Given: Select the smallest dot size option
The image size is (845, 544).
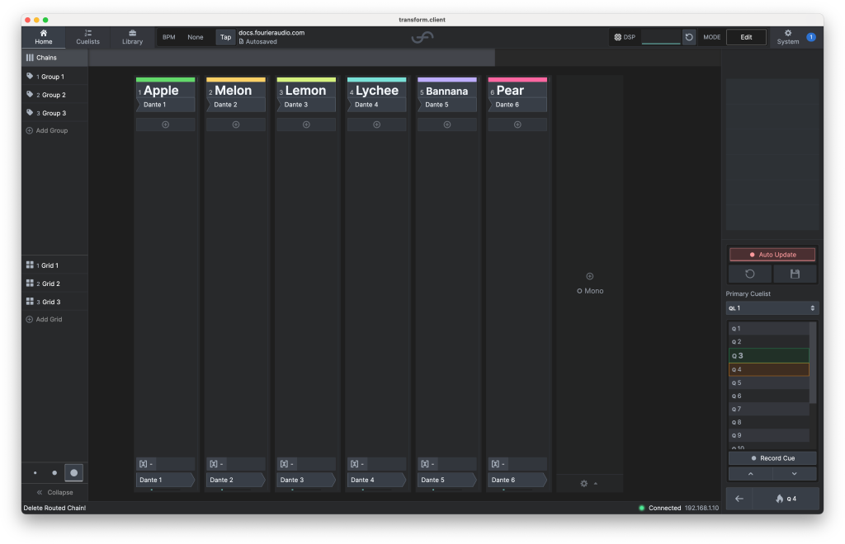Looking at the screenshot, I should click(x=35, y=473).
